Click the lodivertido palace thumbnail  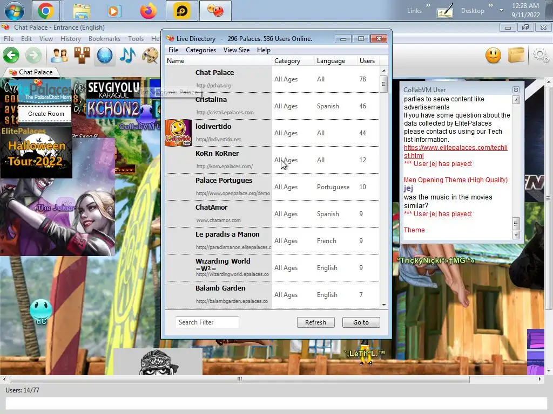[178, 133]
